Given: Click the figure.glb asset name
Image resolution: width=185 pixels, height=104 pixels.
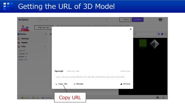Looking at the screenshot, I should coord(59,71).
